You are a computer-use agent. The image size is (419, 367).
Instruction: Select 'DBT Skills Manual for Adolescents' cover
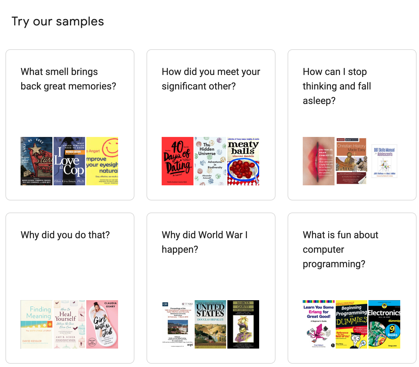[x=384, y=161]
